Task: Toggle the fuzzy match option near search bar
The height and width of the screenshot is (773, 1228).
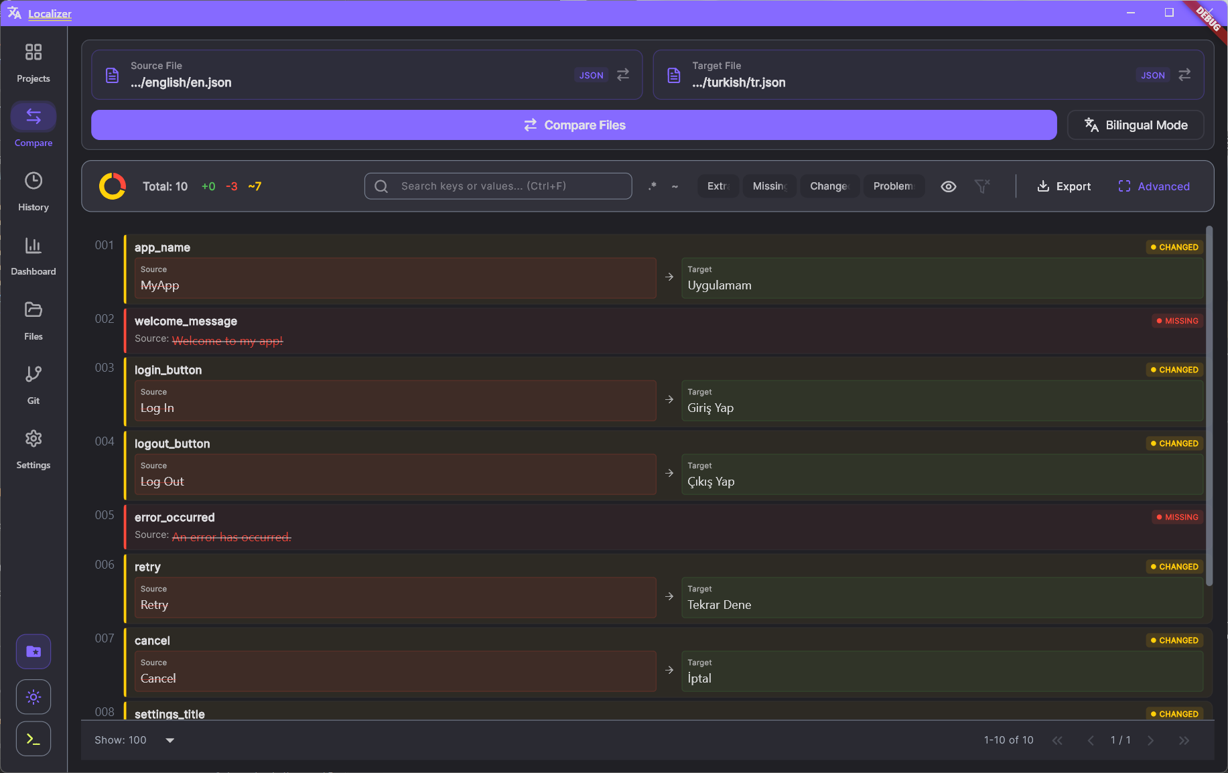Action: 675,186
